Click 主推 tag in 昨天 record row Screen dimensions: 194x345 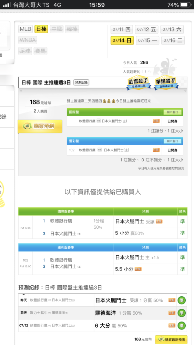172,300
